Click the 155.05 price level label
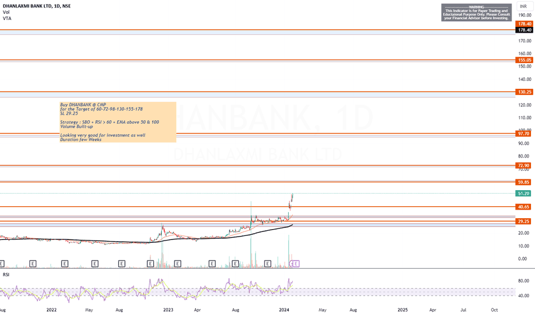This screenshot has height=315, width=535. pyautogui.click(x=525, y=60)
